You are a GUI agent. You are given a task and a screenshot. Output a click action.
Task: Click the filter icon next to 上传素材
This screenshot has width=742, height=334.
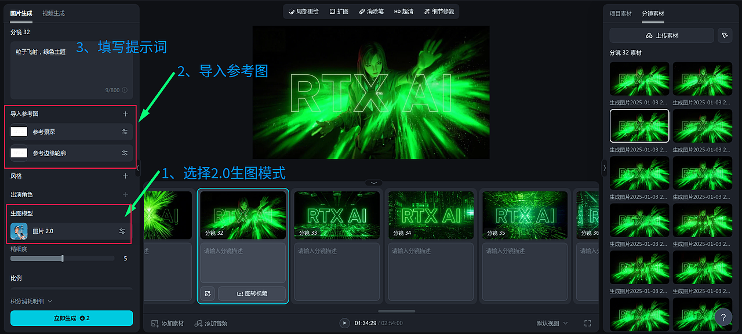725,35
